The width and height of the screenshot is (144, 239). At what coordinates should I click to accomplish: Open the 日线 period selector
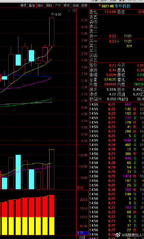82,237
